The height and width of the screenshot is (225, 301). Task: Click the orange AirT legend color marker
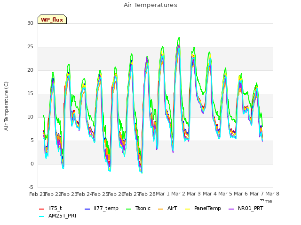click(x=161, y=209)
